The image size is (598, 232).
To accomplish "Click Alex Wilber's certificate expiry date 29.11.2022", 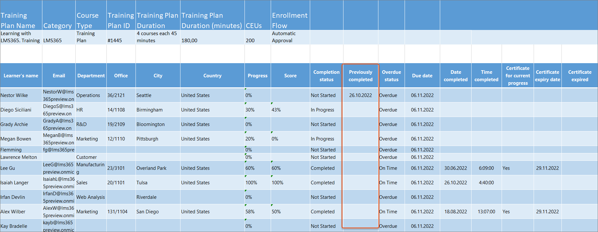I will pyautogui.click(x=547, y=212).
